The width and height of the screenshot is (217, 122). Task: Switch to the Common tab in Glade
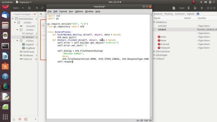[x=180, y=14]
